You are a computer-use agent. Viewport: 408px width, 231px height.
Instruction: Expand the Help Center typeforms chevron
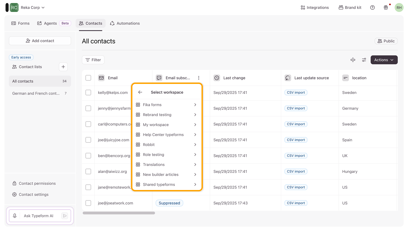click(195, 135)
